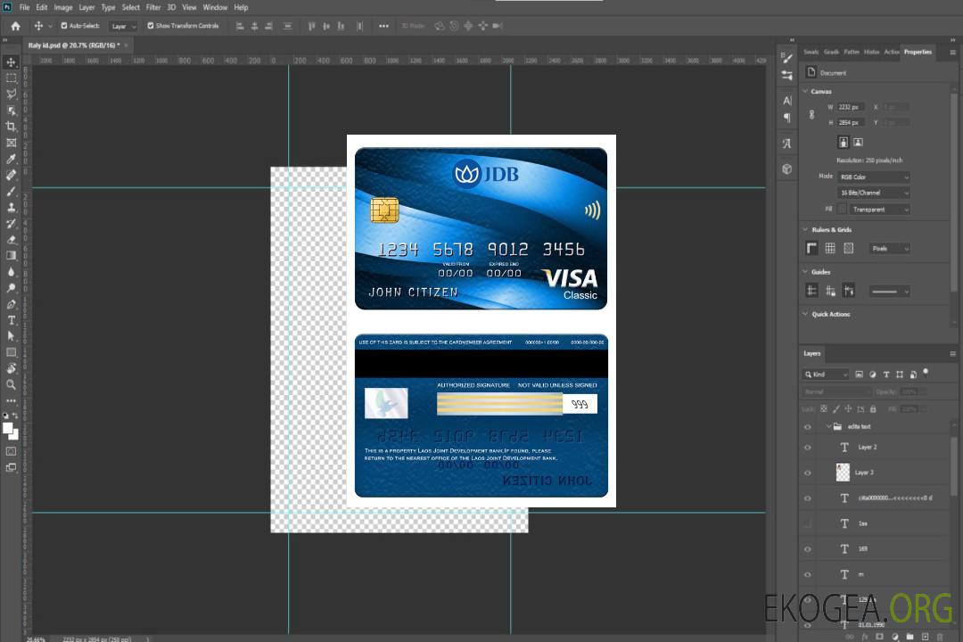Viewport: 963px width, 642px height.
Task: Click the Home icon in options bar
Action: [15, 26]
